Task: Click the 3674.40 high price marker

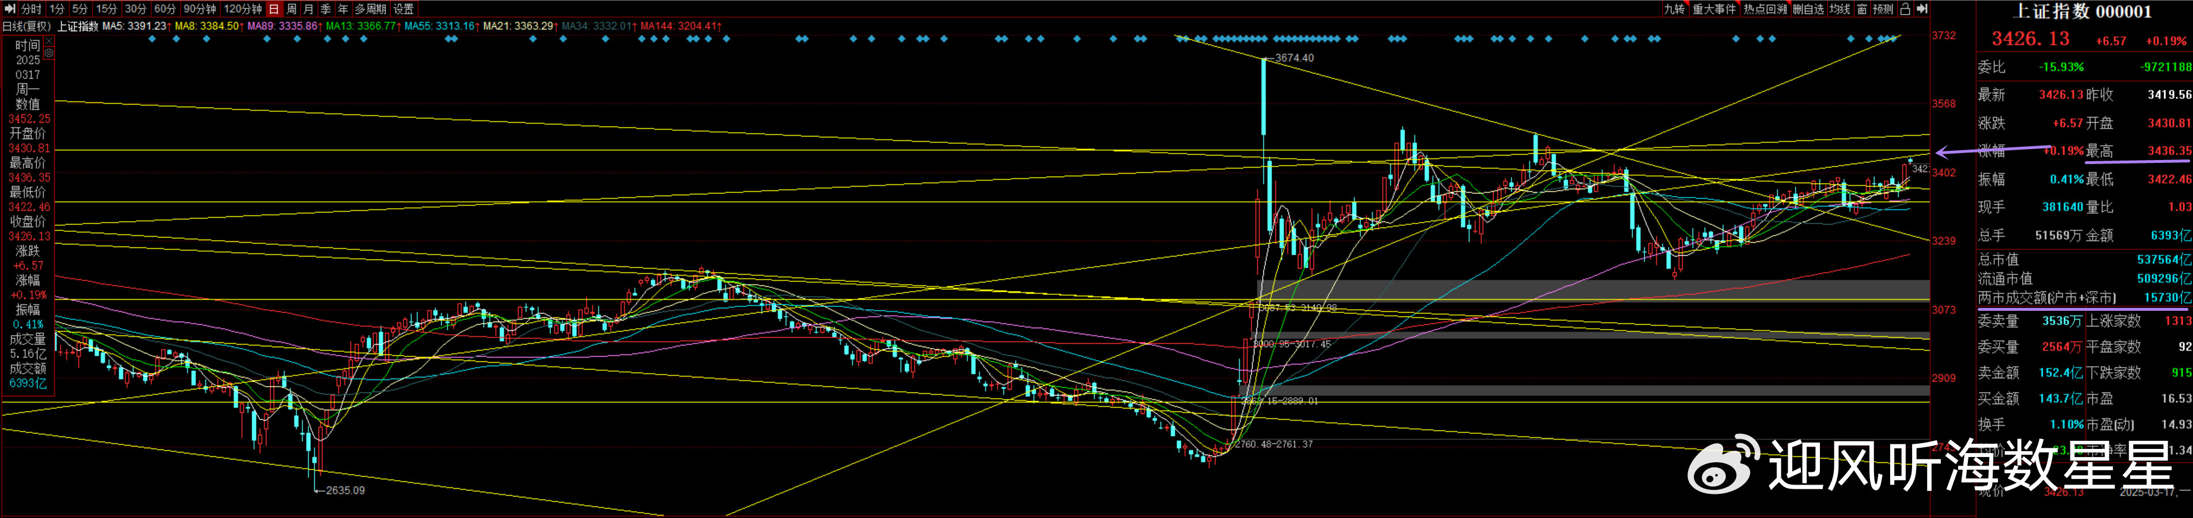Action: [1294, 58]
